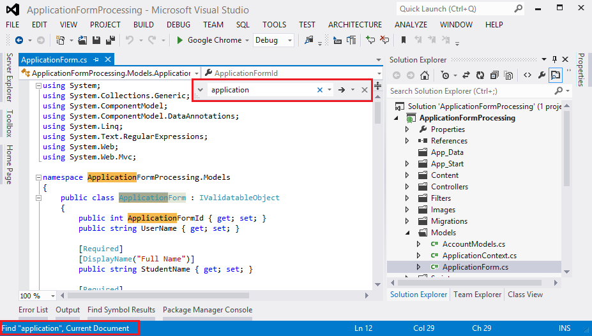Open the Google Chrome browser target dropdown
Viewport: 592px width, 336px height.
click(x=247, y=40)
